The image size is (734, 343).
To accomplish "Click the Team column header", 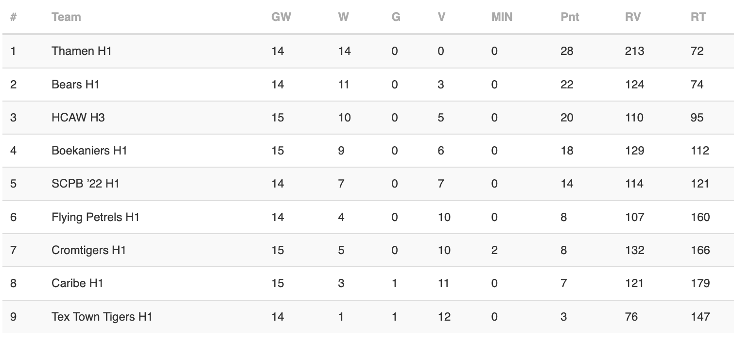I will click(x=66, y=17).
